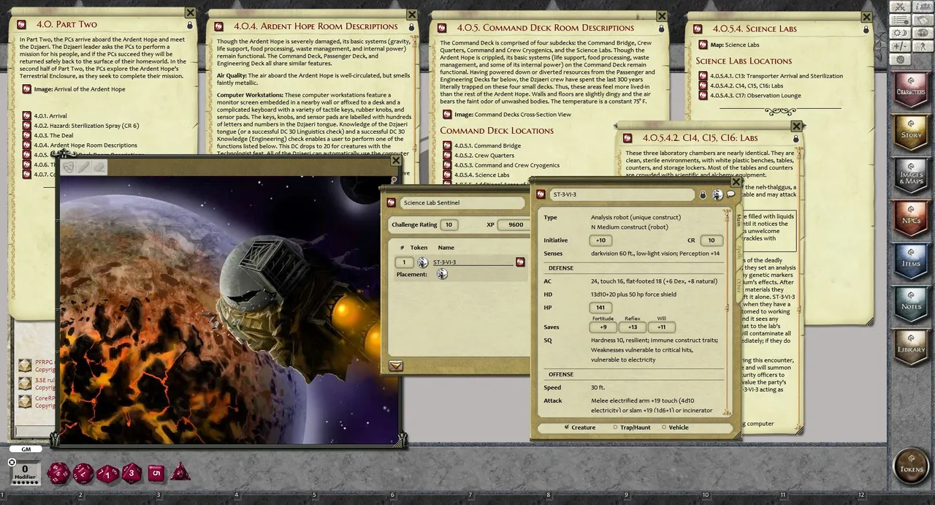Click the ST-3-VI-3 token portrait in NPC header

[717, 194]
